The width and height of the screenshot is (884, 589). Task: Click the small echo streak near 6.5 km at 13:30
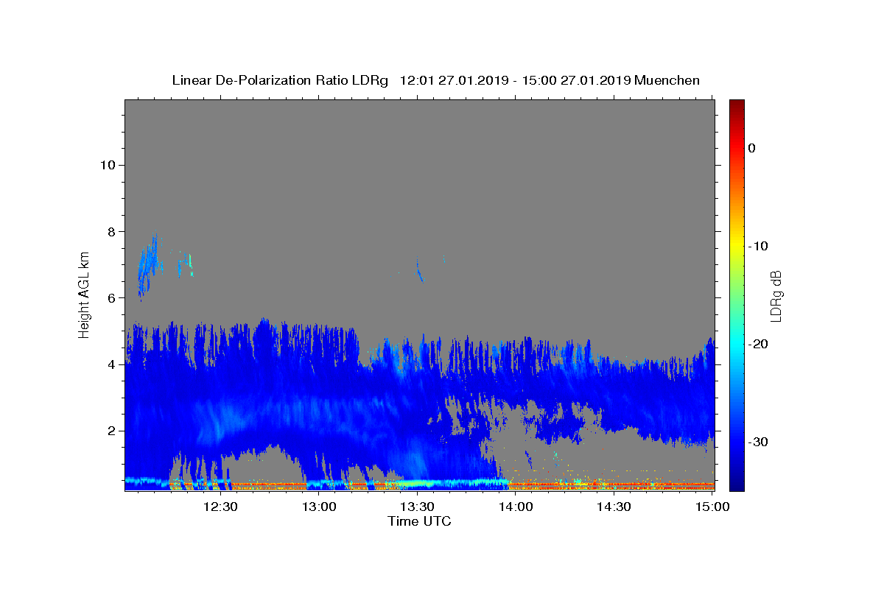click(419, 270)
